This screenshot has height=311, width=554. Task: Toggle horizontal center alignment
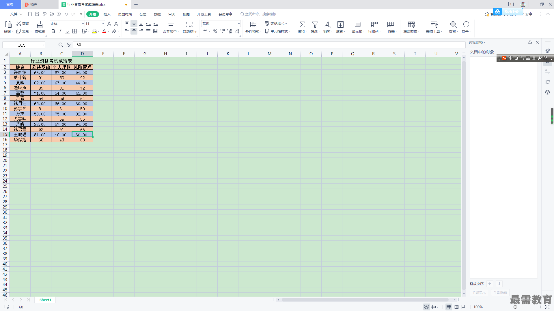click(134, 31)
